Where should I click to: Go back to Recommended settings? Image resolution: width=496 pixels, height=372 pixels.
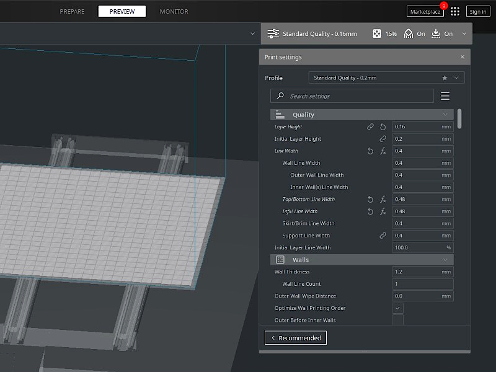296,338
